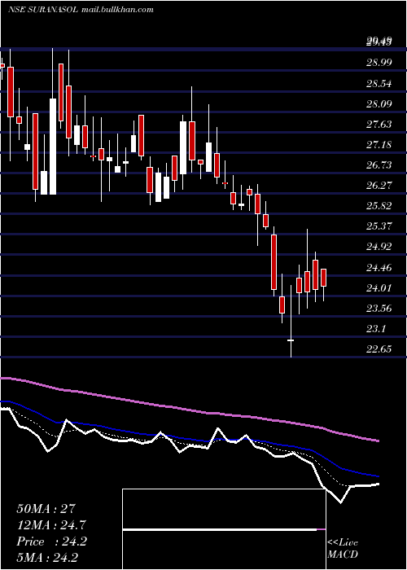Click the 23.1 price axis label
The height and width of the screenshot is (570, 407).
376,329
